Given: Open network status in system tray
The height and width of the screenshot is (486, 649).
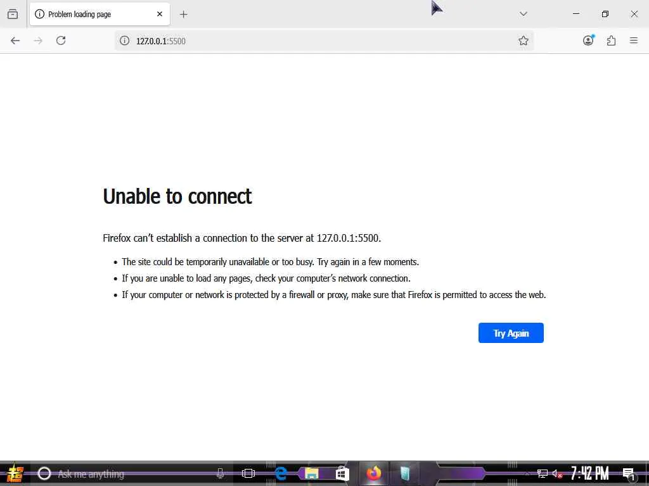Looking at the screenshot, I should coord(543,473).
